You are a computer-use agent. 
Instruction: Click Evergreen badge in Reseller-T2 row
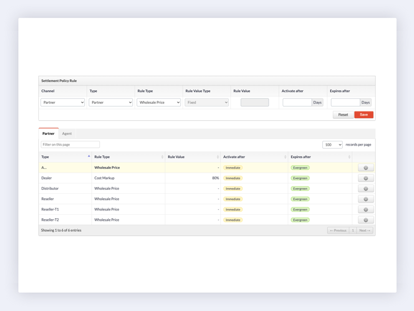click(x=300, y=220)
